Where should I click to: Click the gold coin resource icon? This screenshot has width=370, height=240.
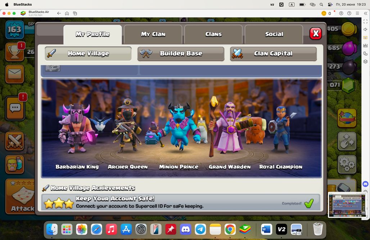(349, 29)
